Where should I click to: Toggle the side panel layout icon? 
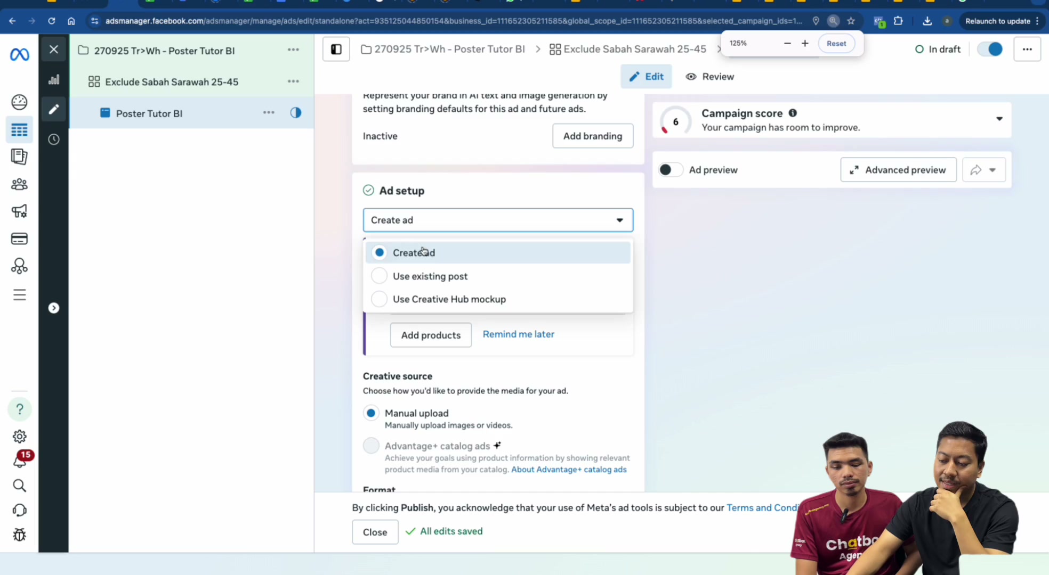pyautogui.click(x=336, y=50)
